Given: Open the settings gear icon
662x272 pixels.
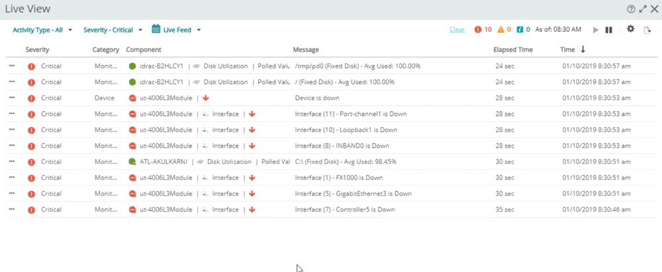Looking at the screenshot, I should click(x=631, y=29).
